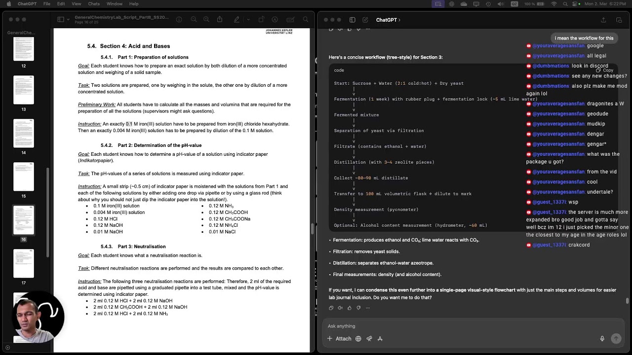Select page 17 thumbnail in sidebar
Screen dimensions: 632x355
pos(24,263)
